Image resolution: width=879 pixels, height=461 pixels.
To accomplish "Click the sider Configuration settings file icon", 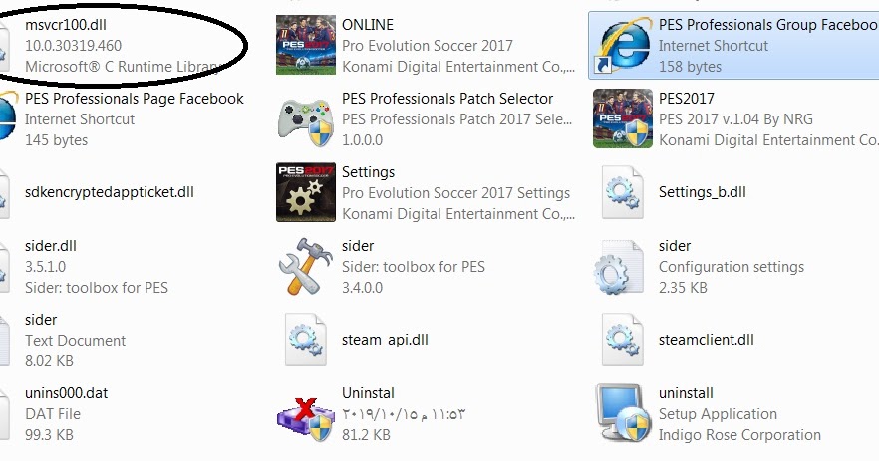I will (619, 267).
